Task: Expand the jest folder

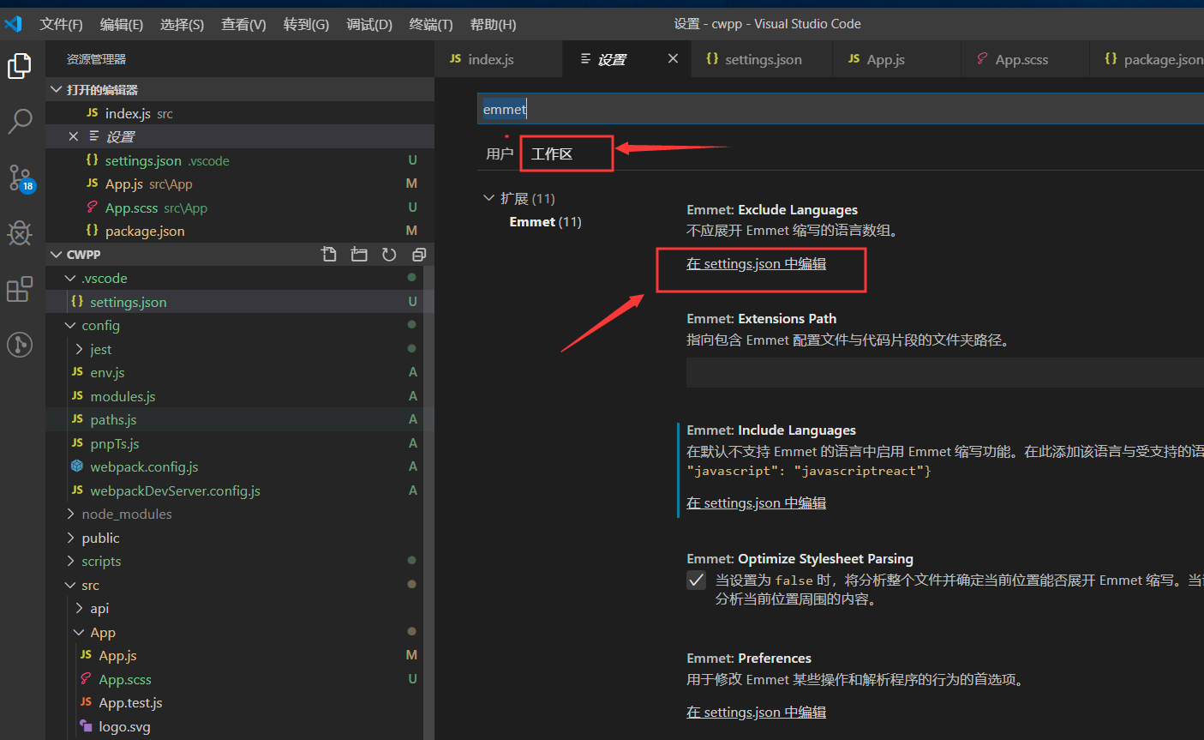Action: [79, 349]
